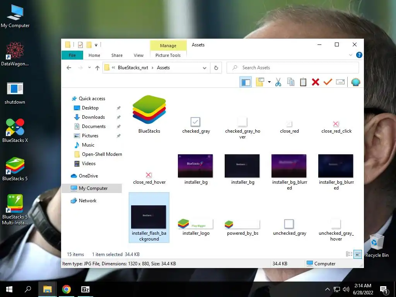Screen dimensions: 396x297
Task: Expand the ribbon with the chevron
Action: 350,55
